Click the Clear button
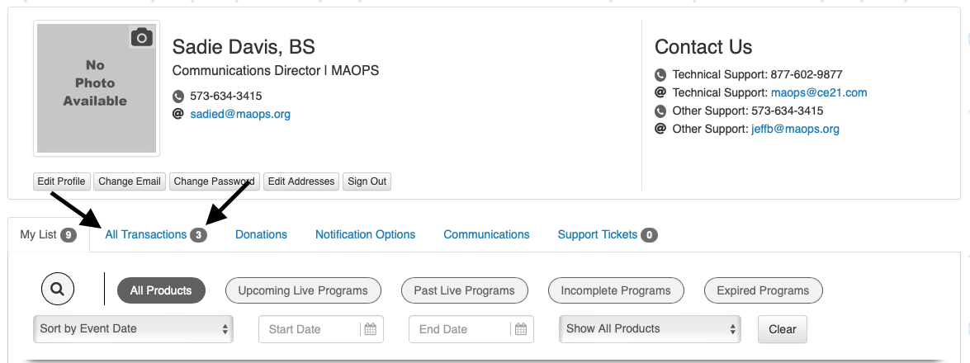 pyautogui.click(x=783, y=329)
